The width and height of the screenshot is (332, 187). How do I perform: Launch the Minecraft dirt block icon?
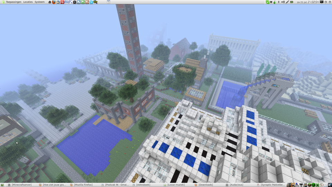tap(310, 185)
